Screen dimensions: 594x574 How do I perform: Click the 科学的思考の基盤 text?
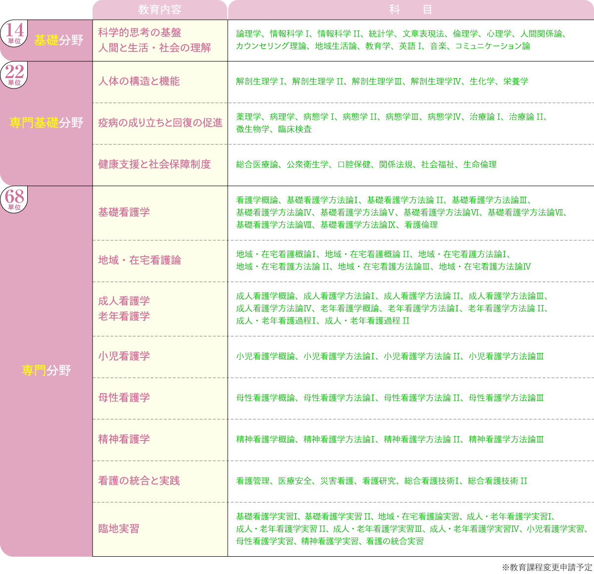[140, 33]
